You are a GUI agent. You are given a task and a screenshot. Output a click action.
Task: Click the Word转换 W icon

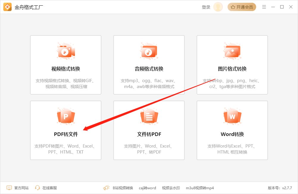(232, 117)
